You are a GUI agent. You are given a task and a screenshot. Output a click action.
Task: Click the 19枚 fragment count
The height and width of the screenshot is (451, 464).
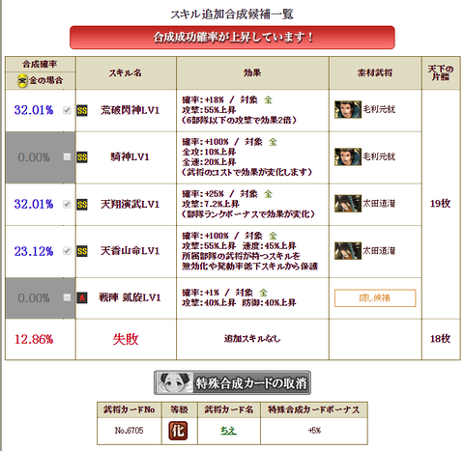pos(441,204)
